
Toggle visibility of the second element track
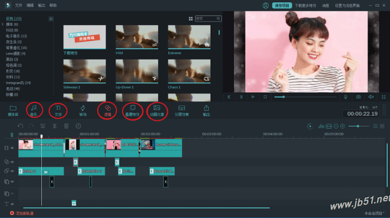tap(12, 194)
